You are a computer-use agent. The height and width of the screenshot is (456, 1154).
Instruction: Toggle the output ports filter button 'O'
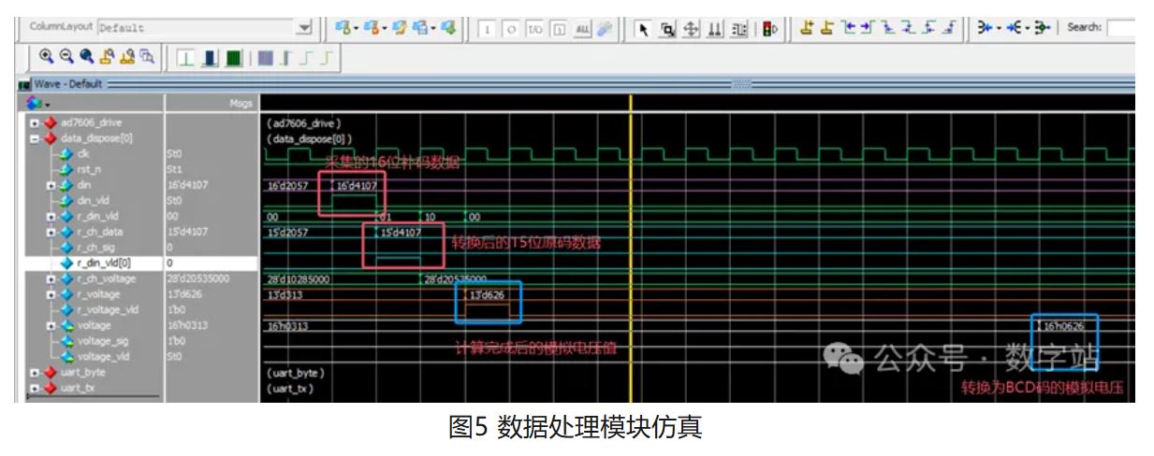(512, 27)
